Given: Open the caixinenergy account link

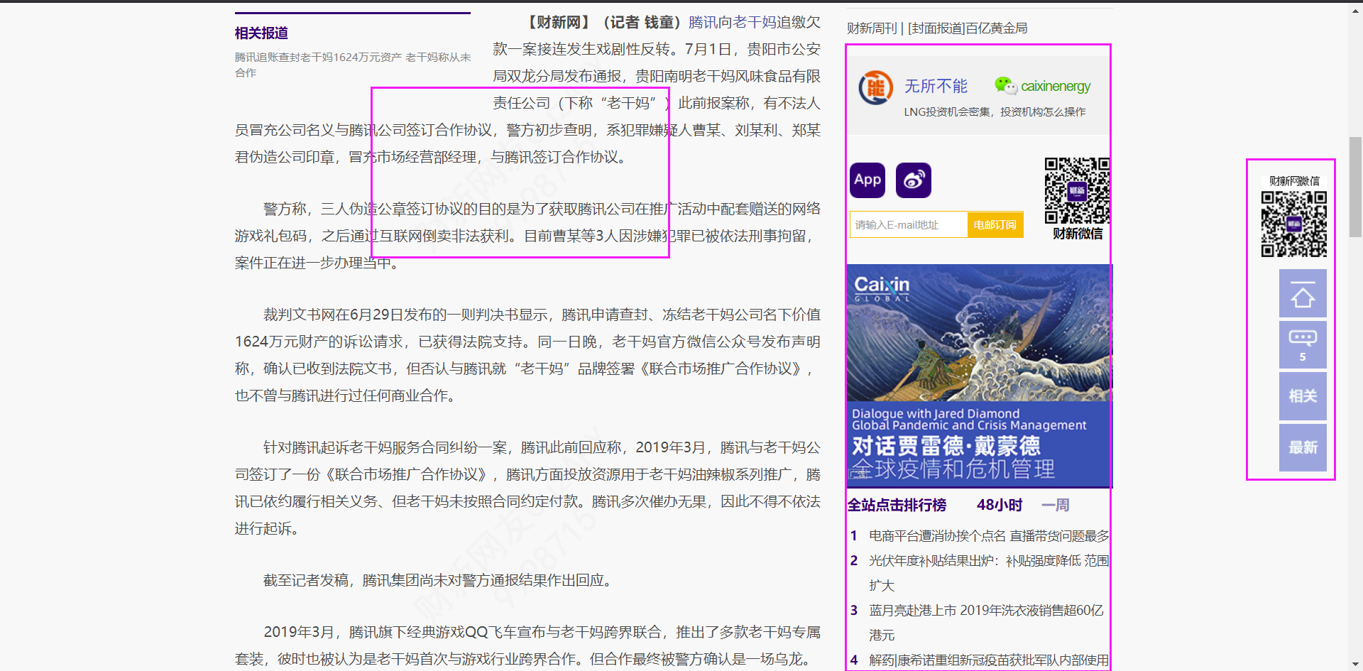Looking at the screenshot, I should click(1056, 86).
